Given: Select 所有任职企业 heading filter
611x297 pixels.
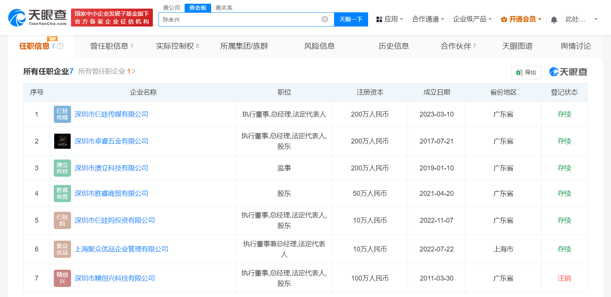Looking at the screenshot, I should (x=48, y=71).
